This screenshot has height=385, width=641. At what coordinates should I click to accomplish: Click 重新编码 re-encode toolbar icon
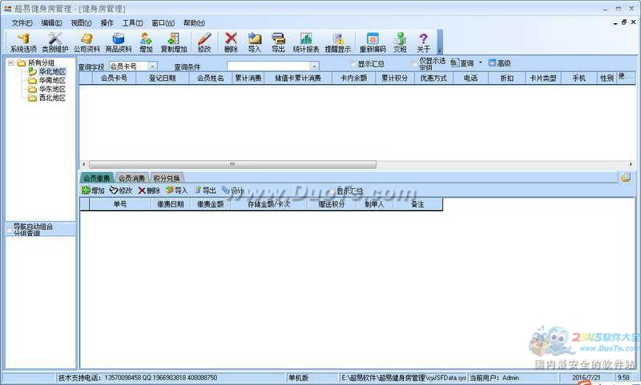[373, 42]
